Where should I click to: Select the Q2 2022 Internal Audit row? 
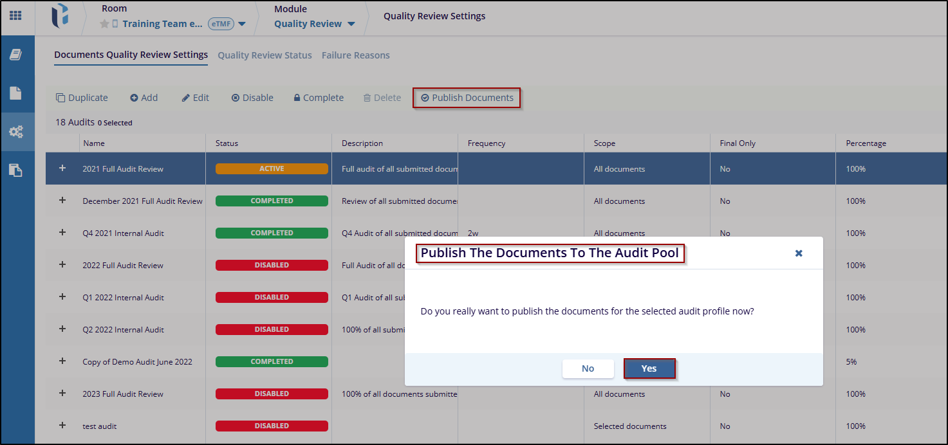[123, 330]
